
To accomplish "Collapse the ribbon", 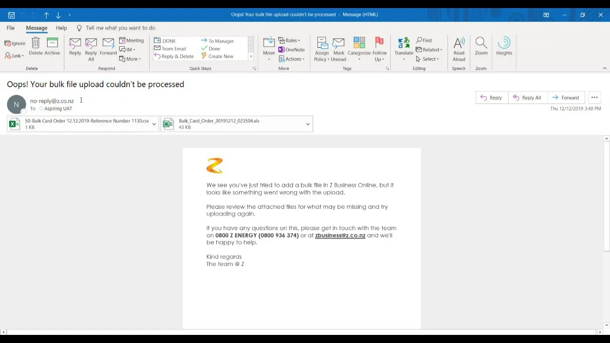I will coord(605,69).
